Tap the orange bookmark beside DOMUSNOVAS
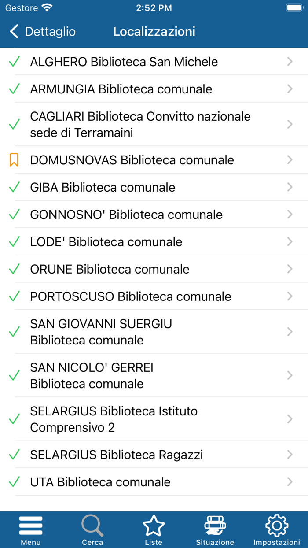The height and width of the screenshot is (548, 308). 14,160
